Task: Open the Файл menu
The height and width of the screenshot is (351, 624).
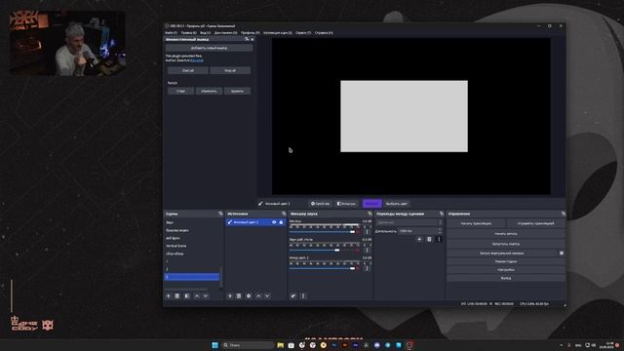Action: [x=172, y=32]
